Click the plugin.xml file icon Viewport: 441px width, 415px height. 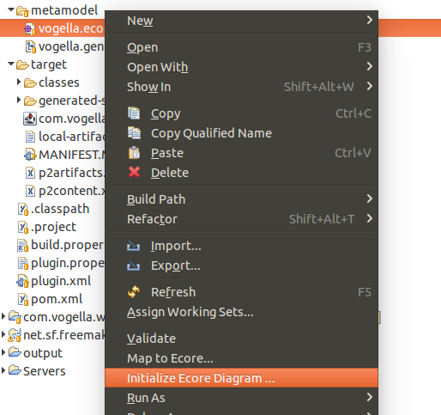pos(22,281)
